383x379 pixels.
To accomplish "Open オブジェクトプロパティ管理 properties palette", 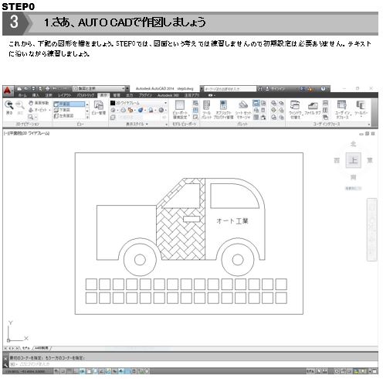I will pos(223,110).
